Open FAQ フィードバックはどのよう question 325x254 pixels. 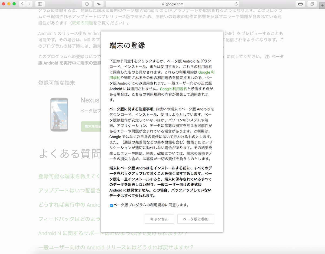pos(70,219)
